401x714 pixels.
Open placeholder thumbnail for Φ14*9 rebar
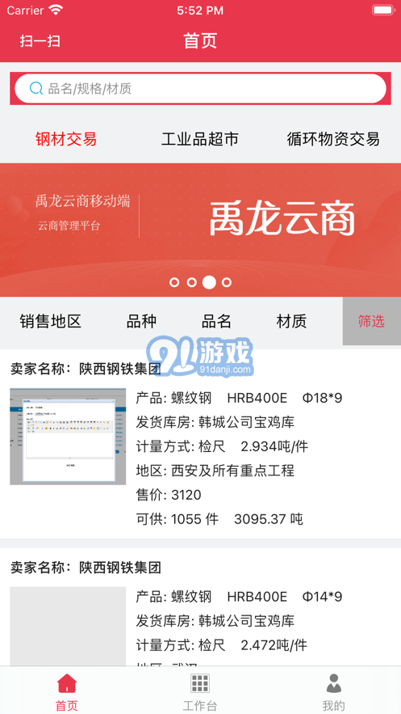(x=68, y=627)
